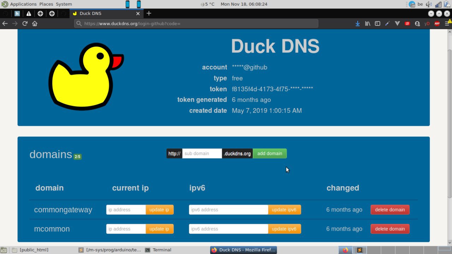Click ip address field for mcommon
The width and height of the screenshot is (452, 254).
(x=126, y=229)
